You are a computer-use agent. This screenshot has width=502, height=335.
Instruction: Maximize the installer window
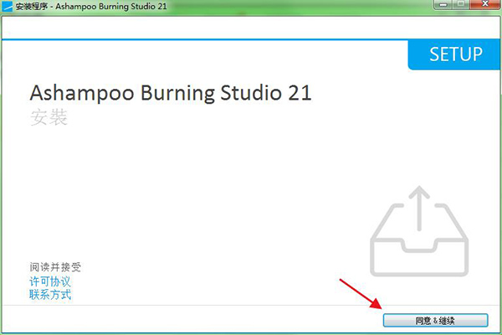tap(461, 4)
